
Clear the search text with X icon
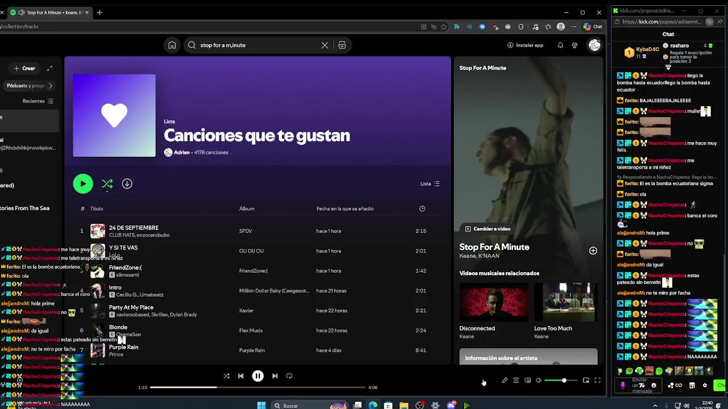coord(325,45)
